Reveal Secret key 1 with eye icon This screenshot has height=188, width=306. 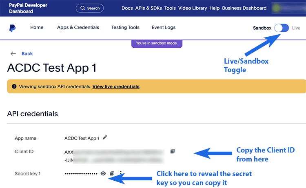coord(103,173)
